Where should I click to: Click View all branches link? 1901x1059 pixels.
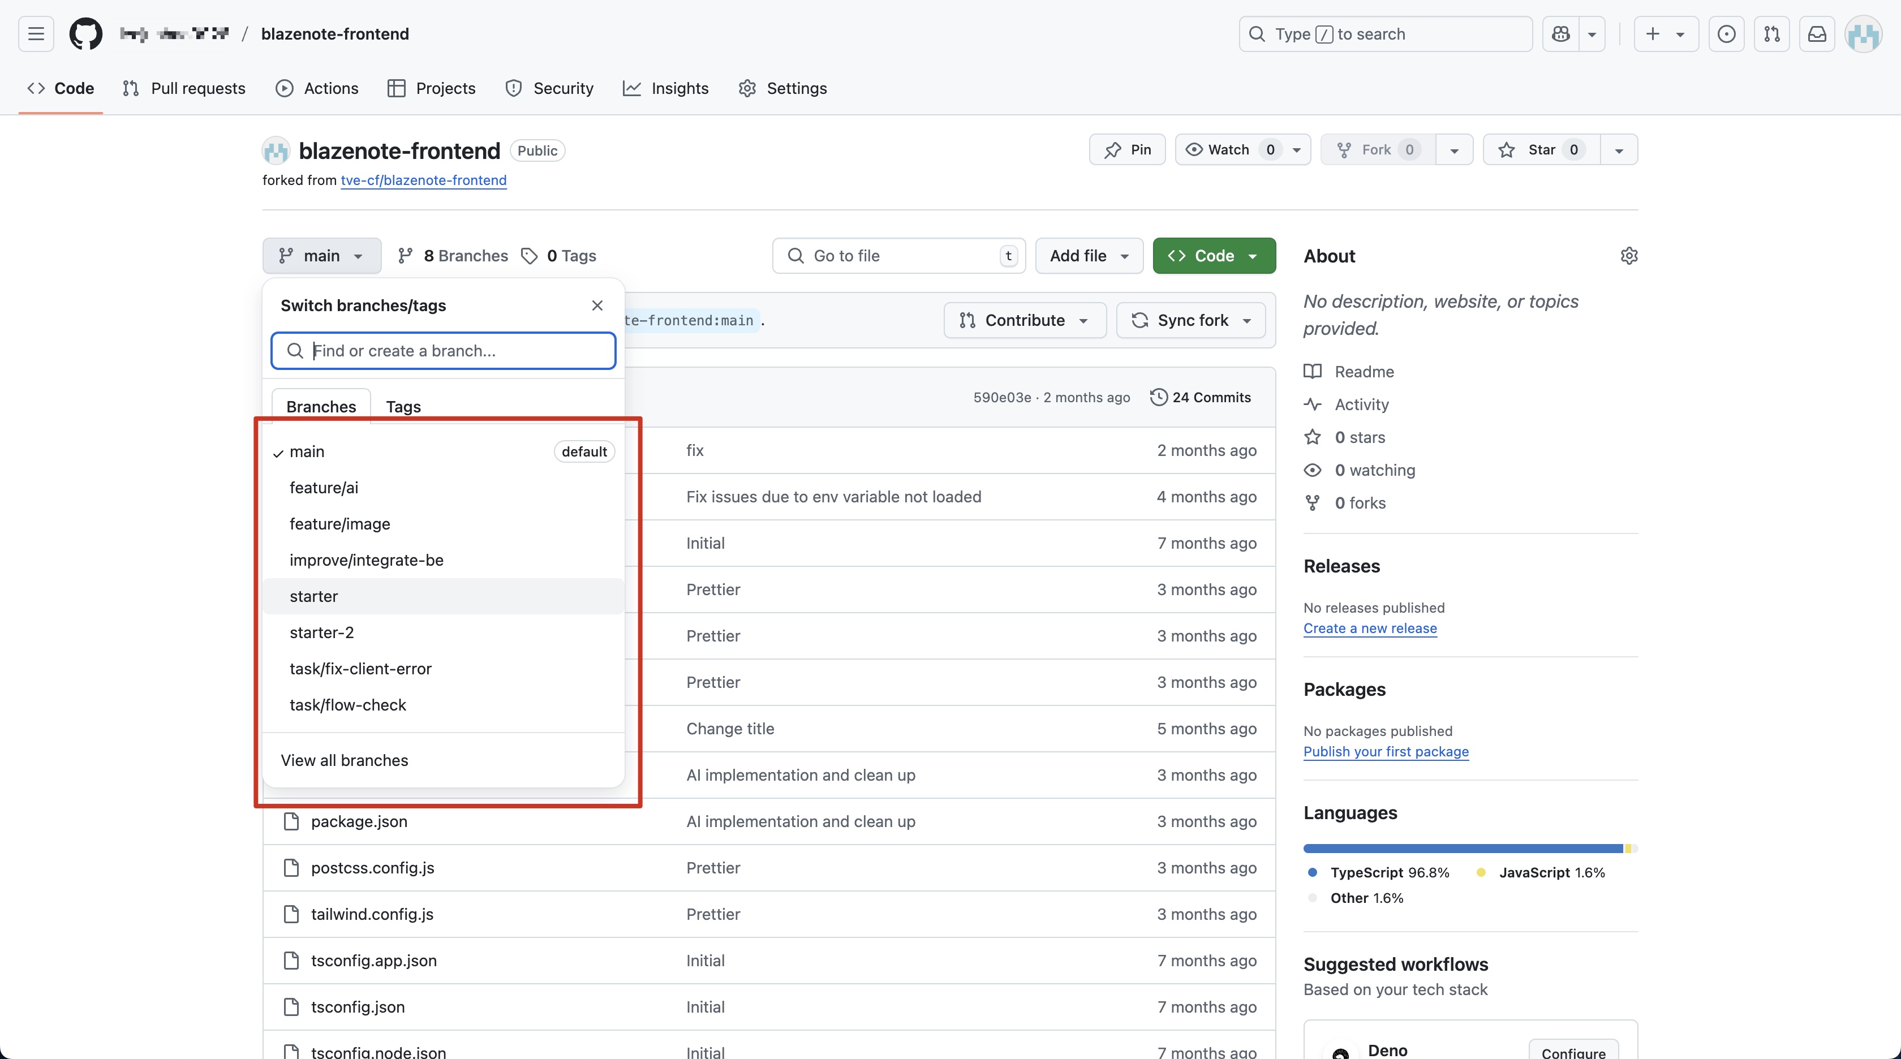tap(344, 760)
